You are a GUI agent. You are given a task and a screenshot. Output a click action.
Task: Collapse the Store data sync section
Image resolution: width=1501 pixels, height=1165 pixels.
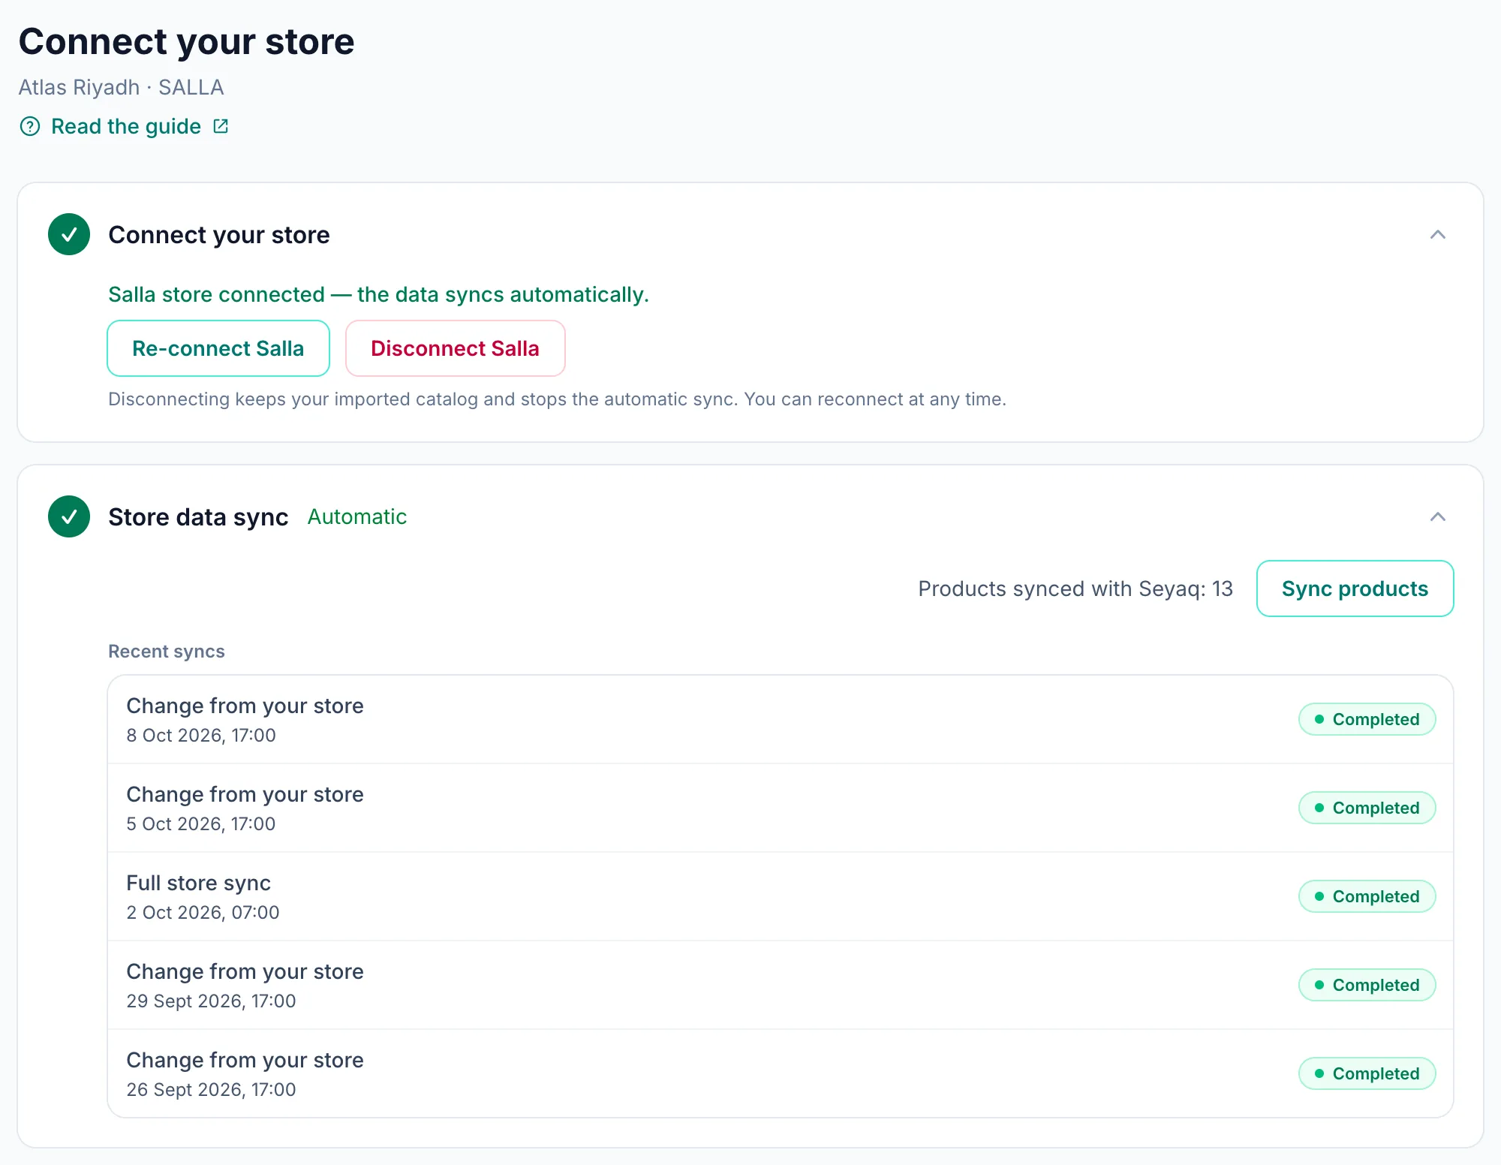pyautogui.click(x=1437, y=516)
